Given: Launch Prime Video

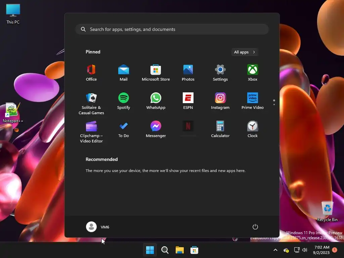Looking at the screenshot, I should pos(253,101).
